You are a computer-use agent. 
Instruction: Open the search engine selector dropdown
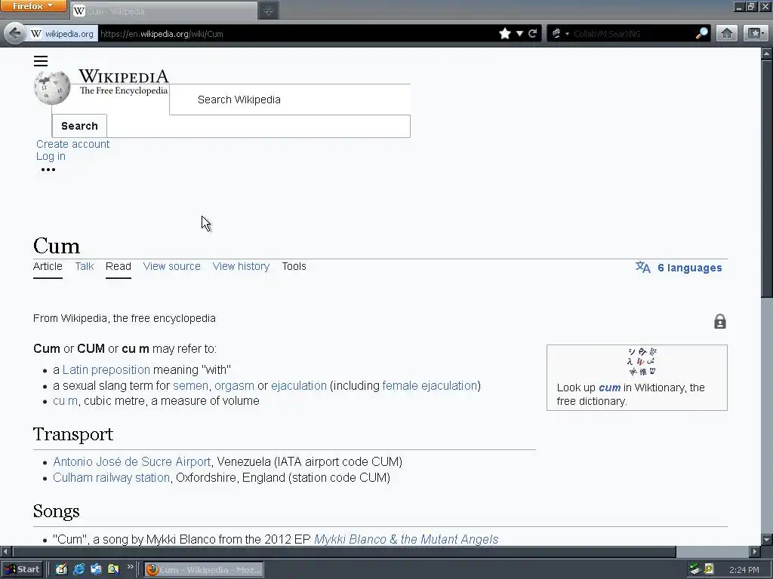[560, 33]
